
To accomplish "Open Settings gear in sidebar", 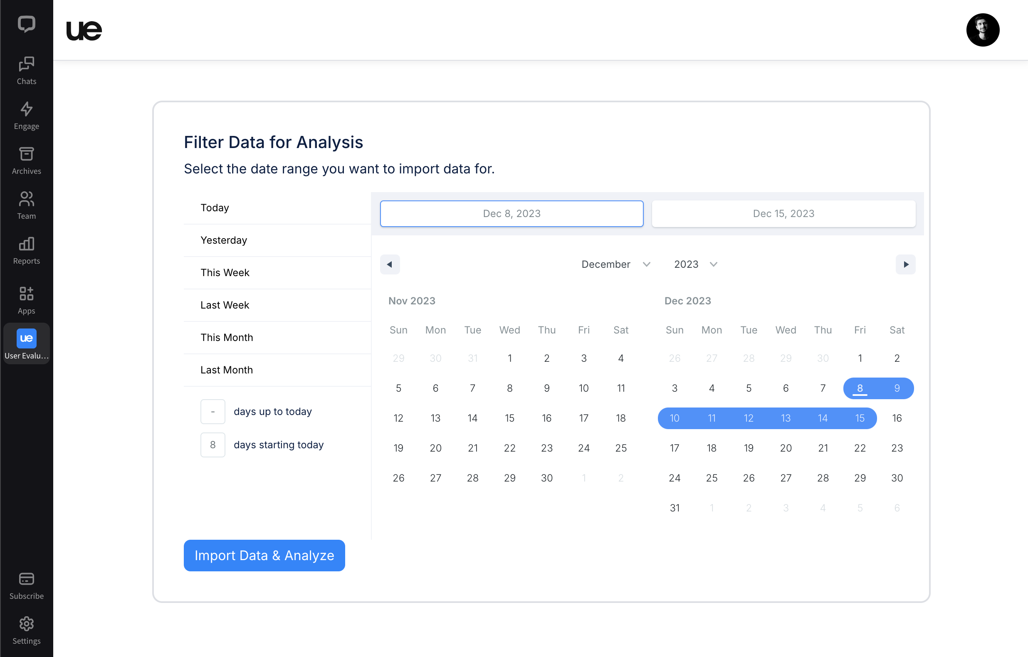I will pos(27,624).
